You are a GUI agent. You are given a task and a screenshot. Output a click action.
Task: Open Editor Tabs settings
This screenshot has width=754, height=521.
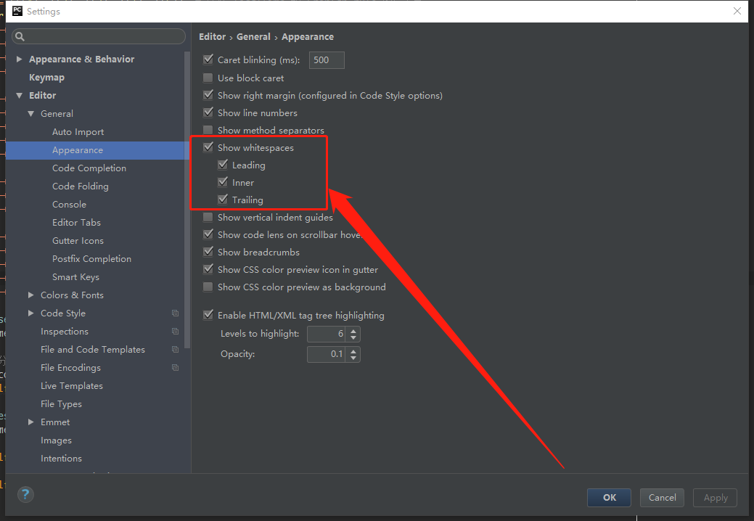76,223
